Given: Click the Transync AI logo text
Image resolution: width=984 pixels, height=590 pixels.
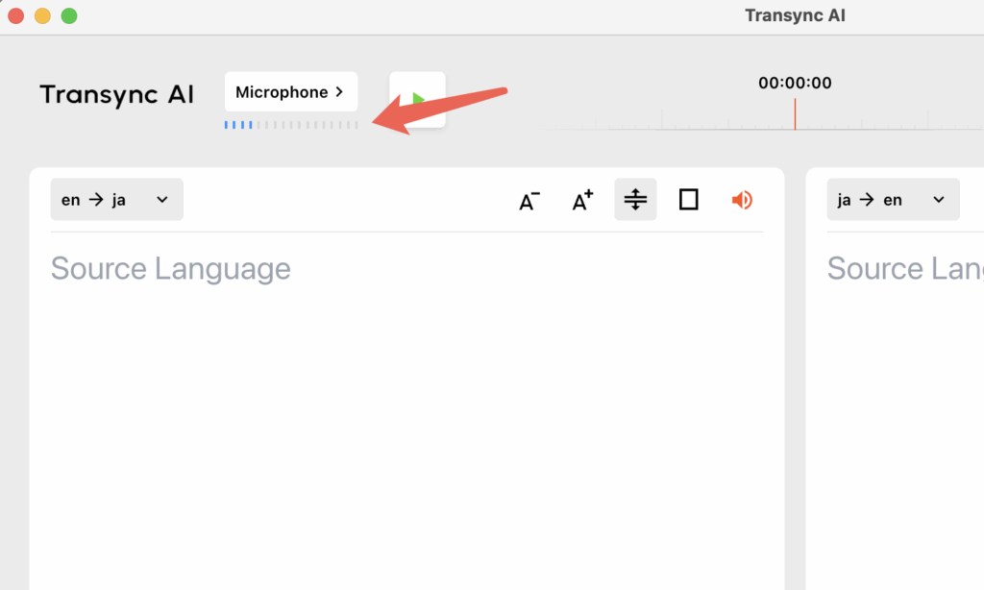Looking at the screenshot, I should (x=116, y=94).
